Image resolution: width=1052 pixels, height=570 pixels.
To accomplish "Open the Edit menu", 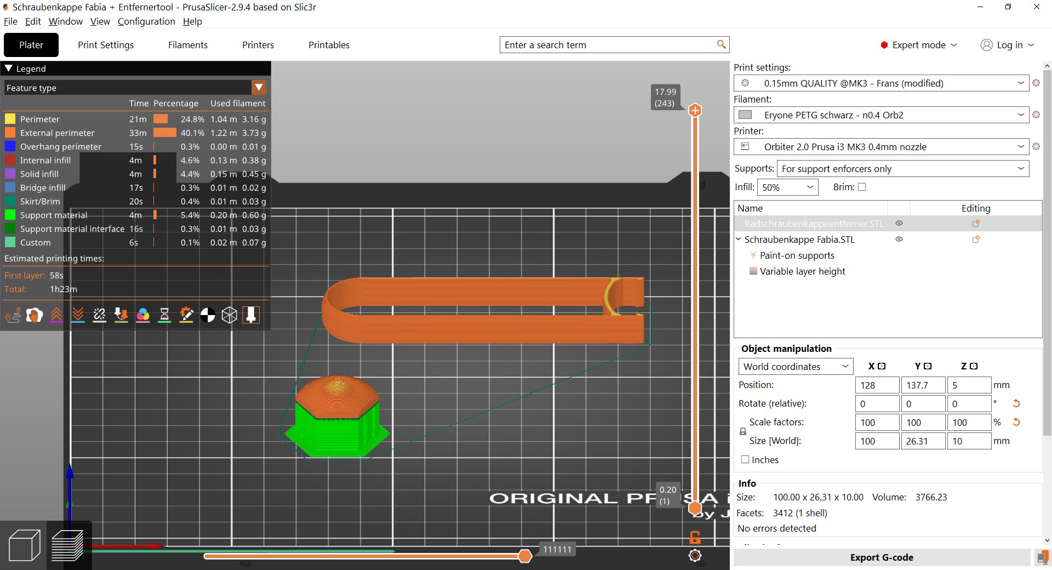I will tap(33, 21).
